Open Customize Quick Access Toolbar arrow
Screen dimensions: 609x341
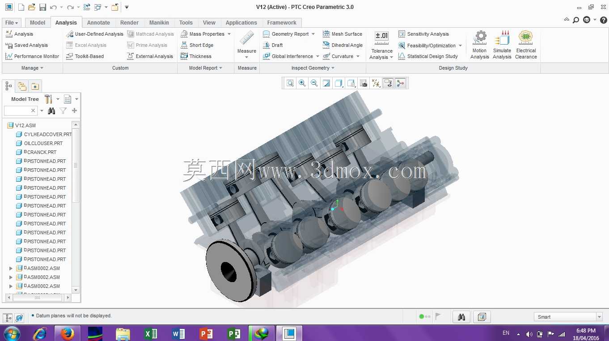pos(127,7)
